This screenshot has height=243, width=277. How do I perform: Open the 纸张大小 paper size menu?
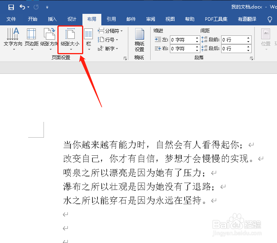70,39
